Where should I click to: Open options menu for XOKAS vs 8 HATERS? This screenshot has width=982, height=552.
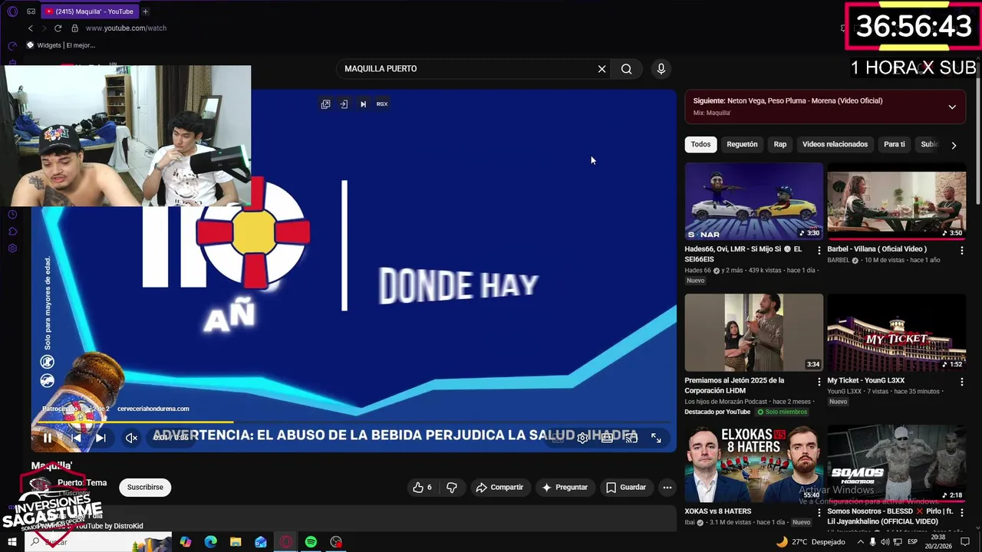(x=819, y=513)
